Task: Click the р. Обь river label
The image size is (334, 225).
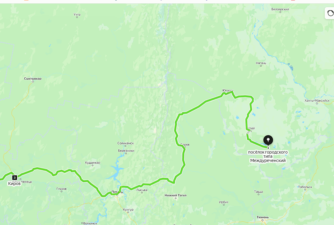Action: (291, 67)
